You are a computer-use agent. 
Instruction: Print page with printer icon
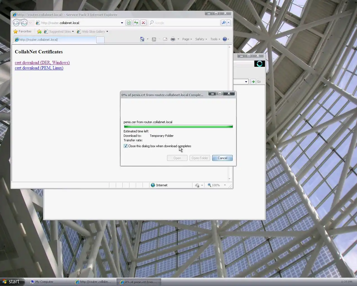(x=173, y=39)
